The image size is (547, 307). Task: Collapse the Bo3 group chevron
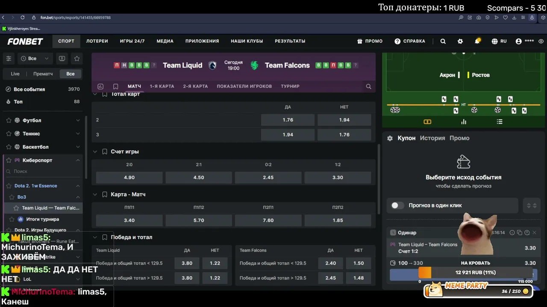78,197
